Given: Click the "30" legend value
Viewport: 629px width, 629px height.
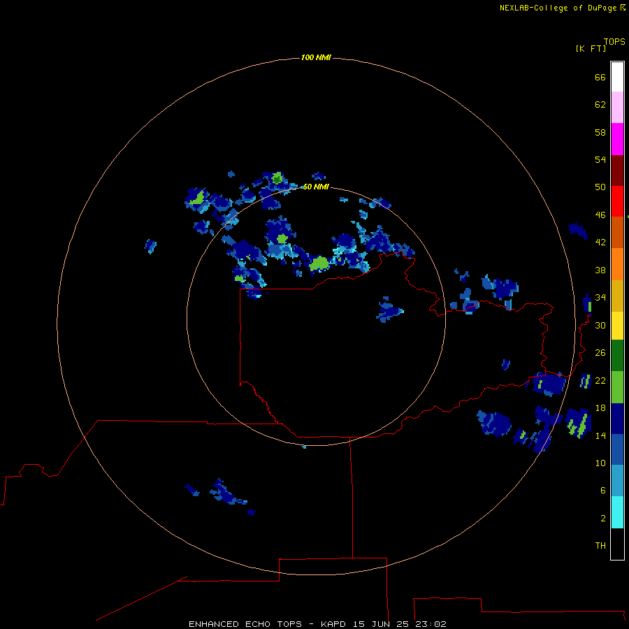Looking at the screenshot, I should [x=600, y=325].
